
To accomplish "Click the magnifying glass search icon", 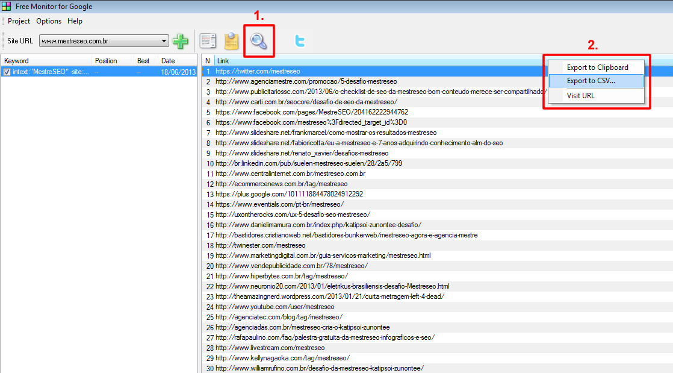I will (x=259, y=41).
